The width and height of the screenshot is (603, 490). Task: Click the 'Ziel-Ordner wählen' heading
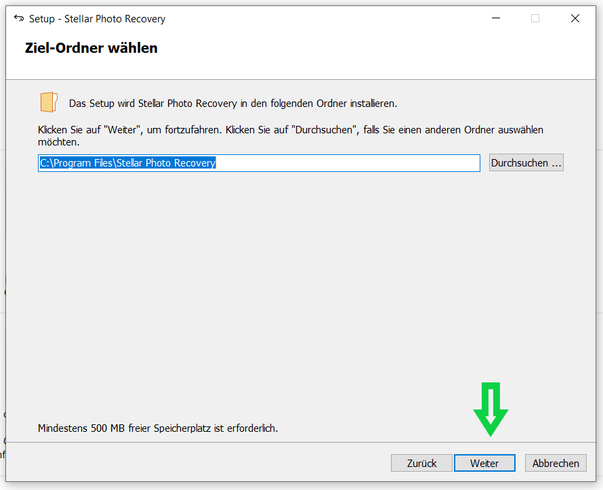[91, 48]
